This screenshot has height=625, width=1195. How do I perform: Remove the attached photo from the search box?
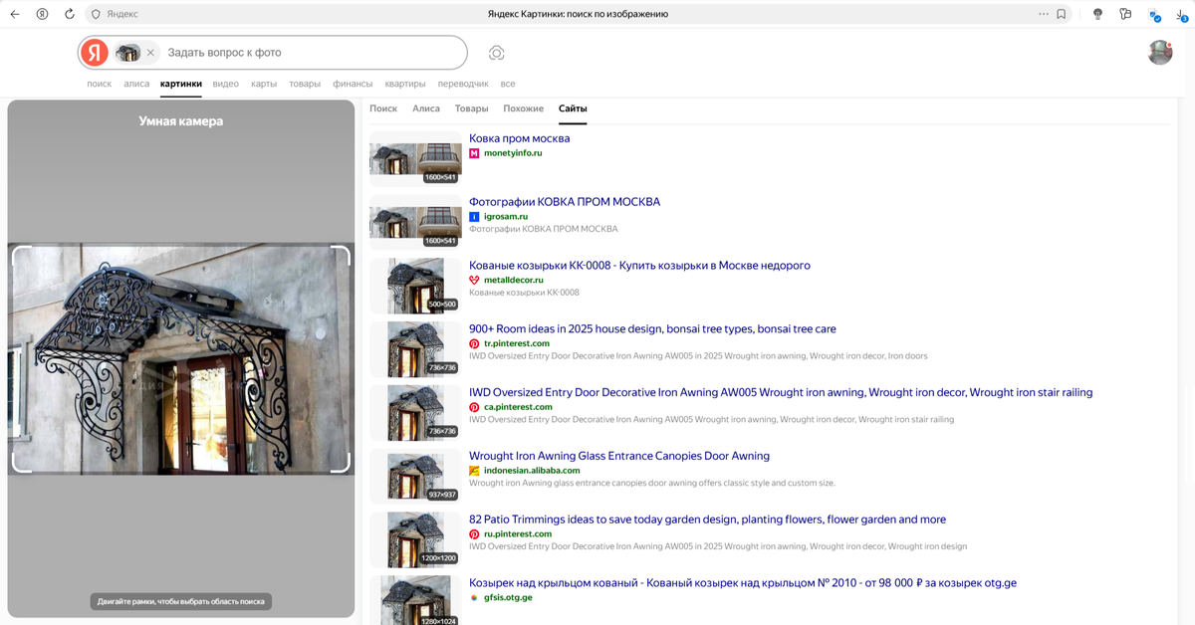pos(150,52)
